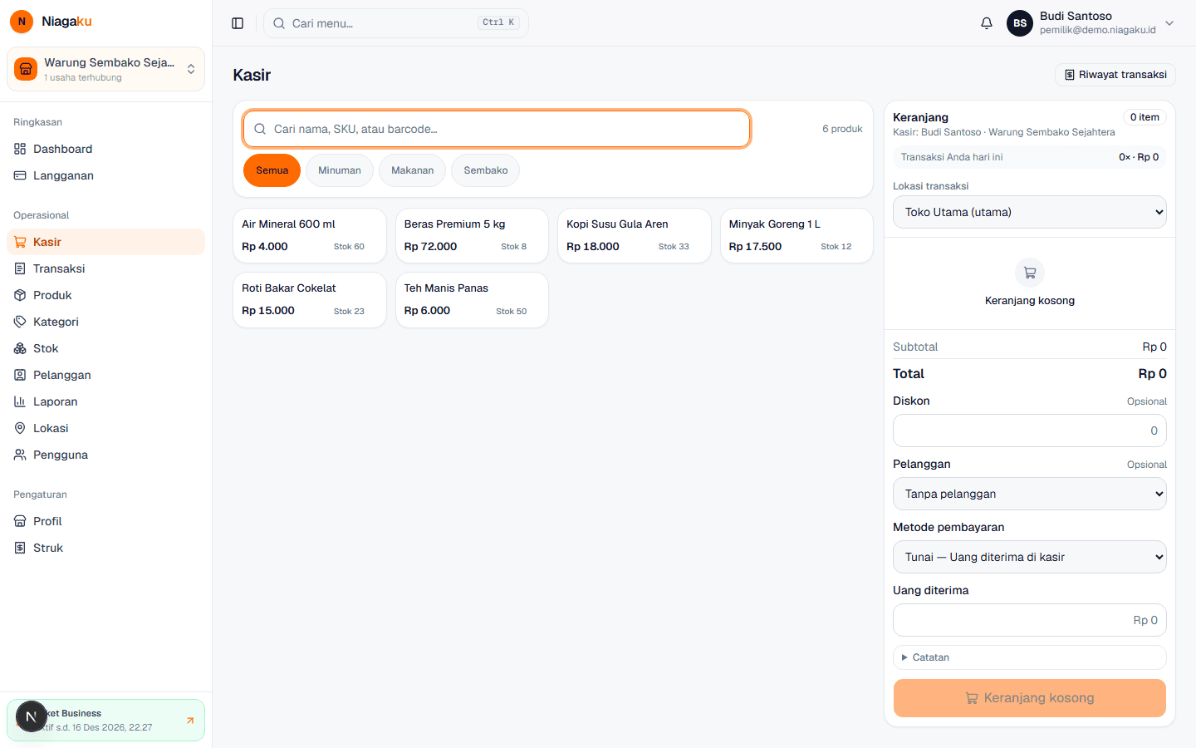
Task: Add Roti Bakar Cokelat to cart
Action: pyautogui.click(x=310, y=300)
